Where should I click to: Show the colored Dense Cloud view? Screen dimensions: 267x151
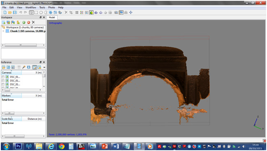(82, 12)
